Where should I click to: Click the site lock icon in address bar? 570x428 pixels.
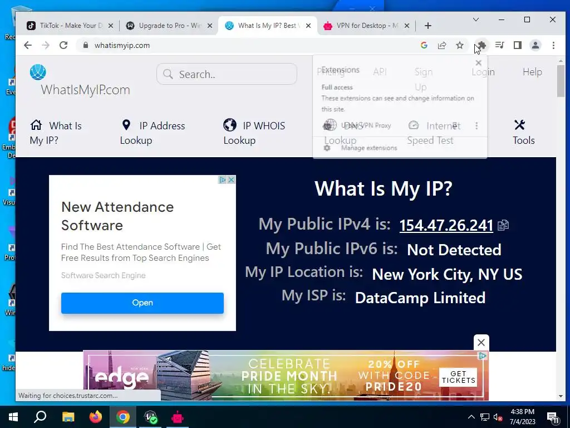[85, 45]
